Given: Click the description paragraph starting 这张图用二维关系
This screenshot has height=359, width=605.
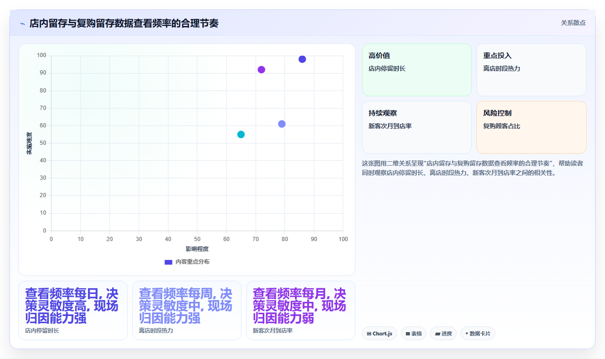Looking at the screenshot, I should coord(473,168).
